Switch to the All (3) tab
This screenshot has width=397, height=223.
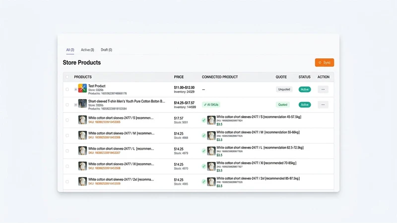tap(70, 50)
